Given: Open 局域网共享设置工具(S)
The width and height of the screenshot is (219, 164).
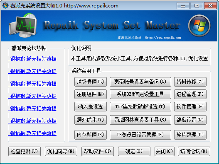Looking at the screenshot, I should coord(140,120).
